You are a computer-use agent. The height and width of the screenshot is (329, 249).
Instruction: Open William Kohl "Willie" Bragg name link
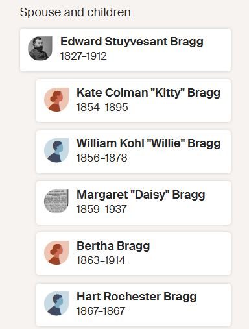click(x=148, y=143)
